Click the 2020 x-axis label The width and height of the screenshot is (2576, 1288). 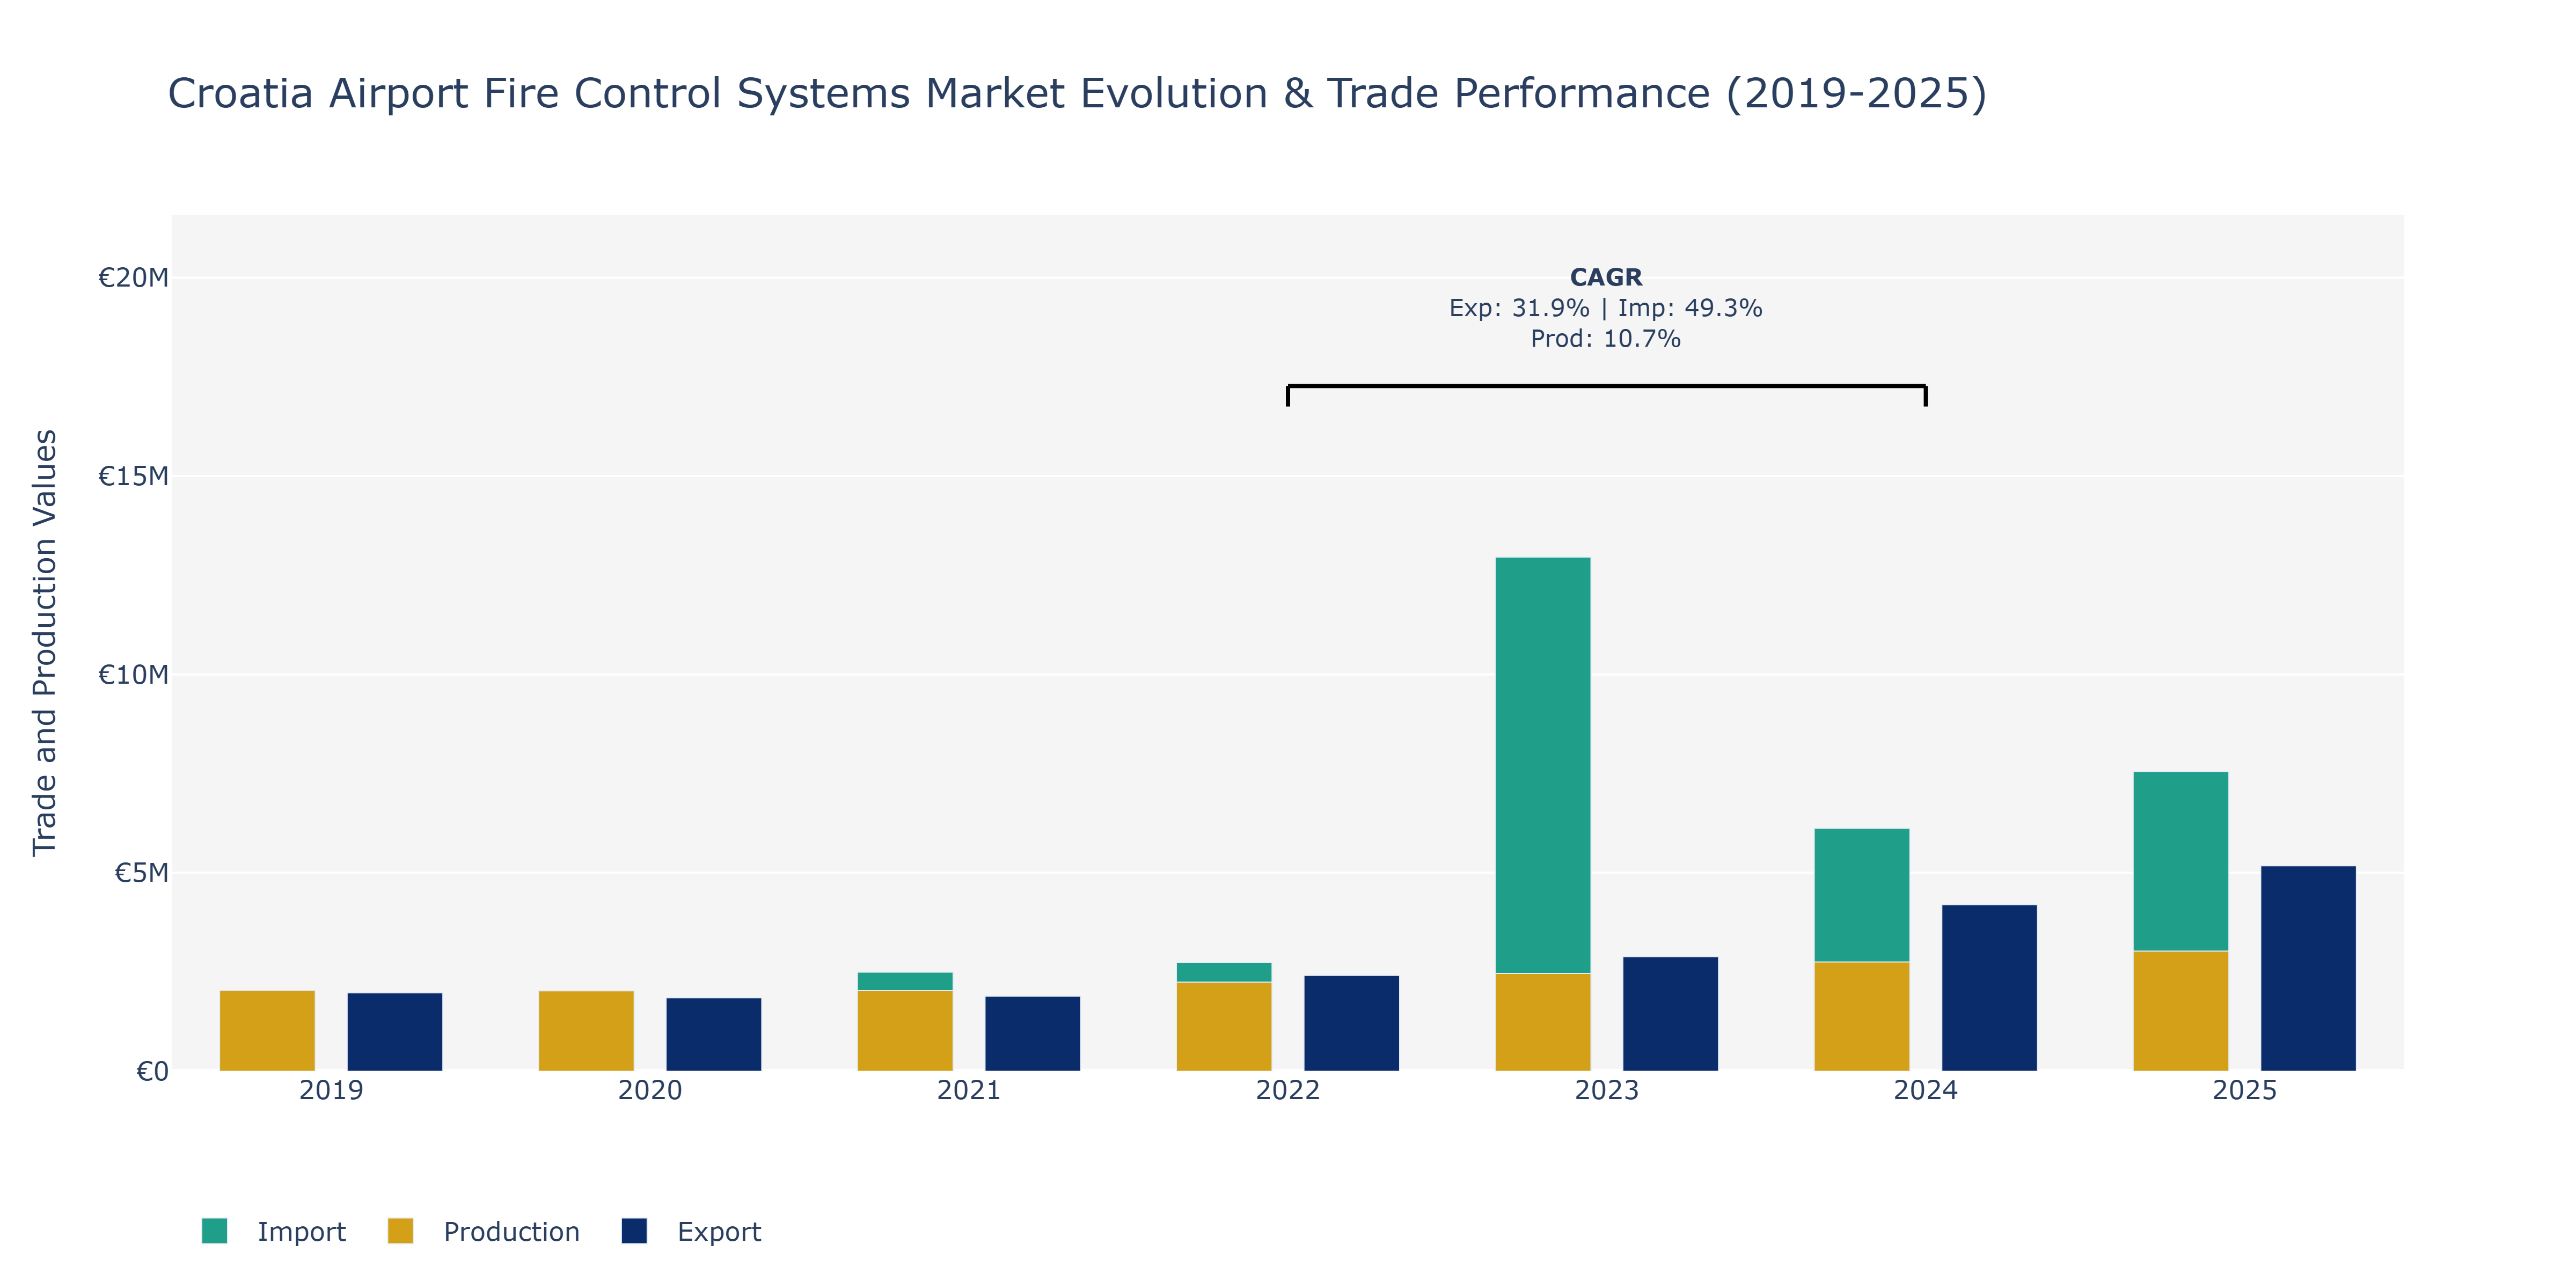click(650, 1090)
